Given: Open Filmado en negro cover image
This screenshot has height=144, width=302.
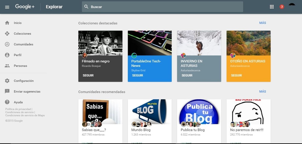Looking at the screenshot, I should [x=100, y=43].
